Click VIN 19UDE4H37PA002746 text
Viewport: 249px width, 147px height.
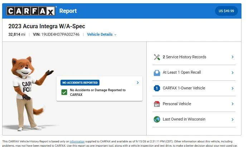(56, 34)
